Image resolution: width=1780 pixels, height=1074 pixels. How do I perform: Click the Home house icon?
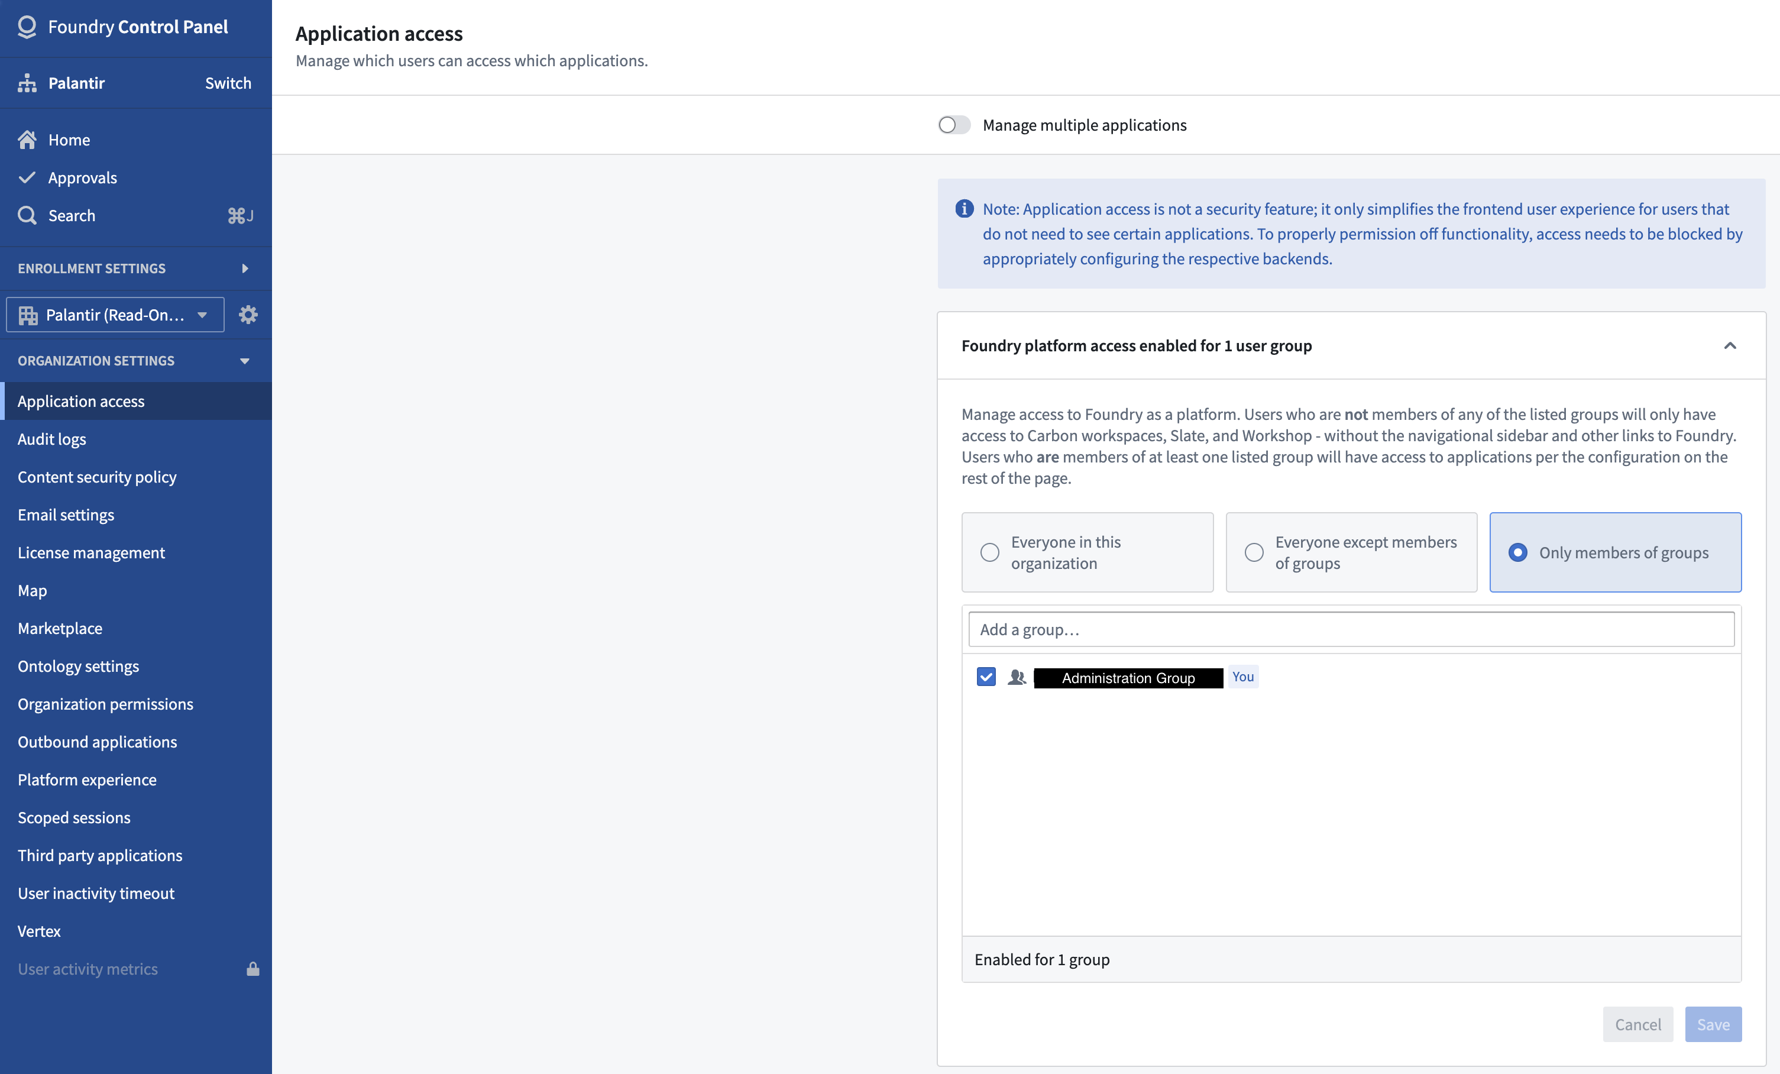point(27,140)
